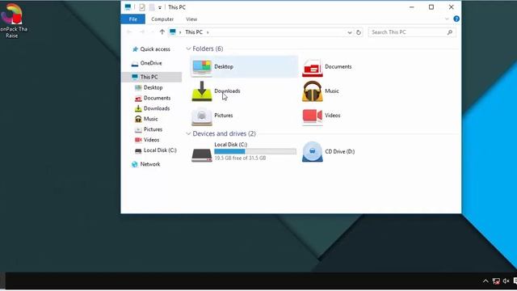Expand the ribbon with the chevron
This screenshot has height=291, width=517.
[x=447, y=19]
